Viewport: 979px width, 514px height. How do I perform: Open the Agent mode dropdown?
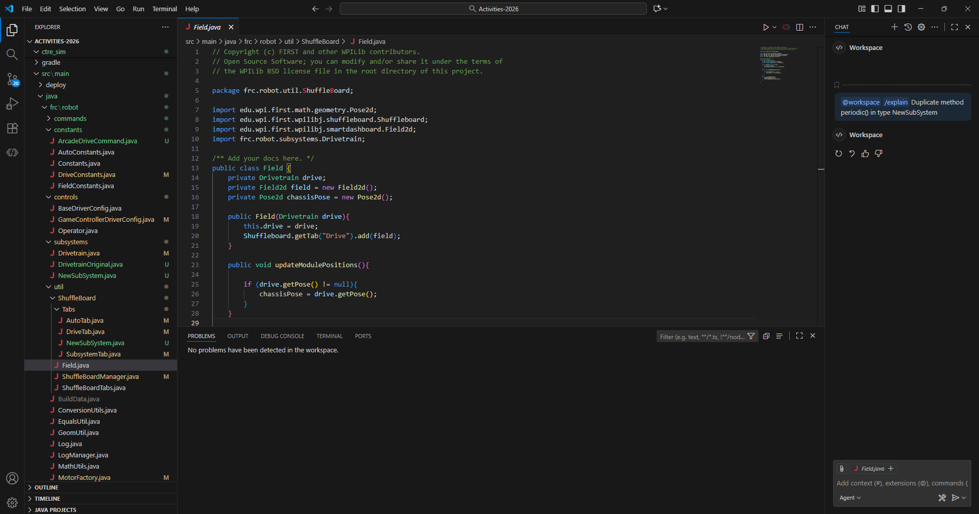tap(850, 498)
